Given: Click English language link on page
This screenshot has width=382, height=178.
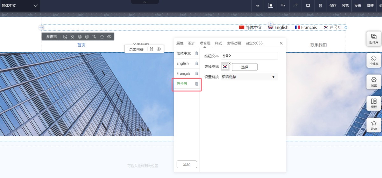Looking at the screenshot, I should [x=278, y=28].
